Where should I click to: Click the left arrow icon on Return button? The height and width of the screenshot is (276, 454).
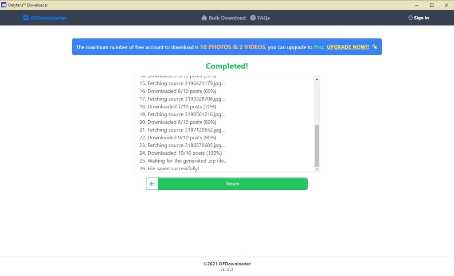pos(153,184)
